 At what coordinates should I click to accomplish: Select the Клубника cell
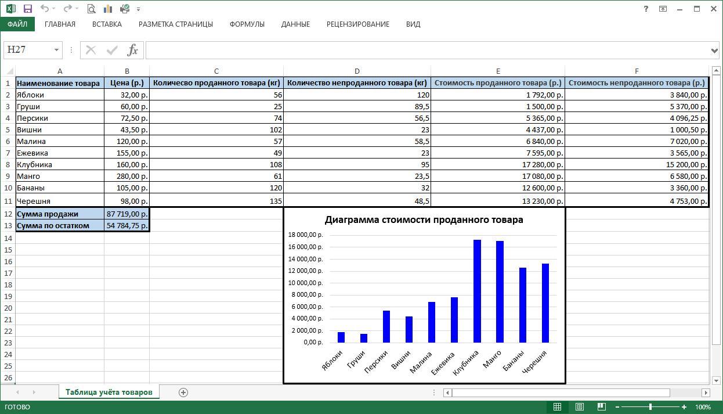tap(60, 164)
